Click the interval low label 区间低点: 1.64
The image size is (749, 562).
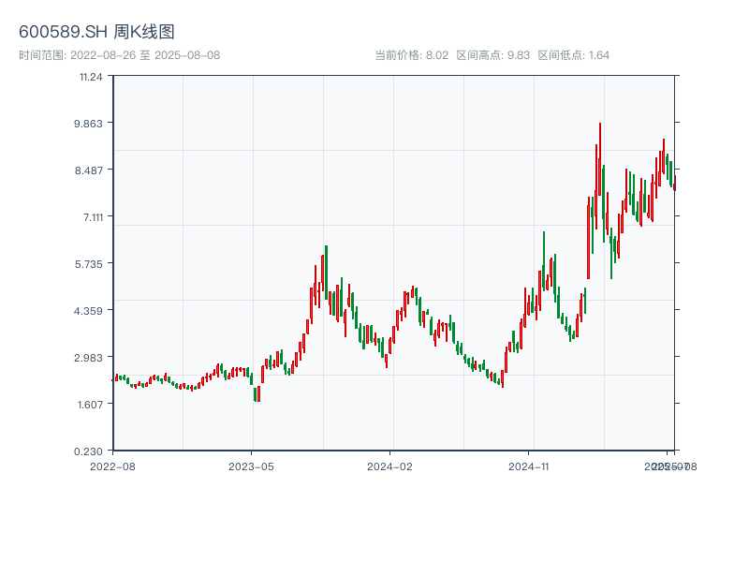click(x=573, y=55)
